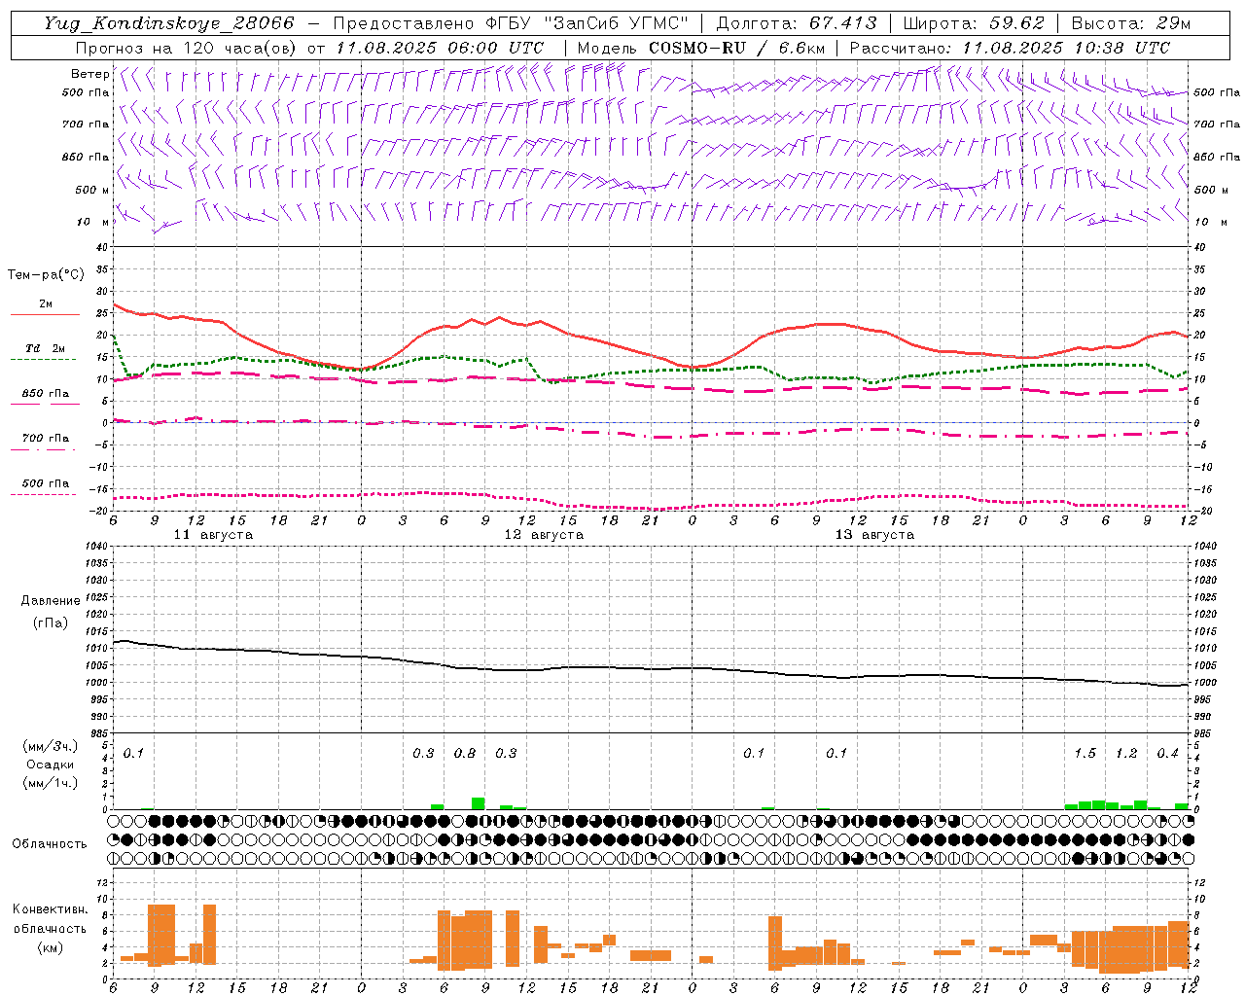Click the Долгота: 67.413 value

click(x=797, y=23)
